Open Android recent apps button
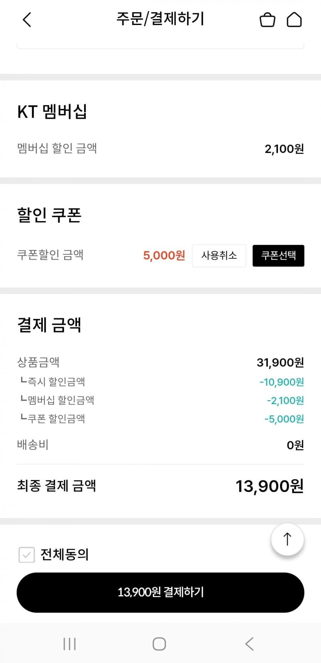 click(69, 644)
